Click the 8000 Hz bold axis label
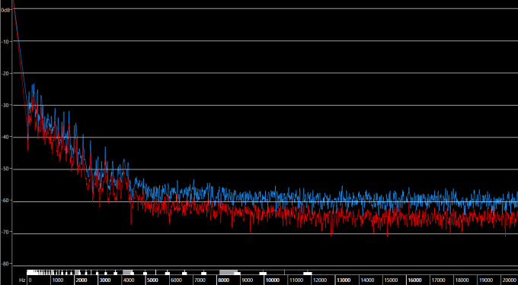The height and width of the screenshot is (285, 518). [x=224, y=280]
